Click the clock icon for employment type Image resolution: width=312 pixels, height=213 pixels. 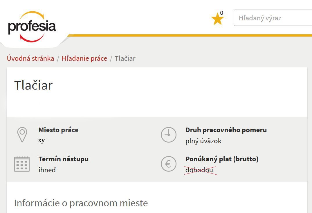tap(169, 135)
